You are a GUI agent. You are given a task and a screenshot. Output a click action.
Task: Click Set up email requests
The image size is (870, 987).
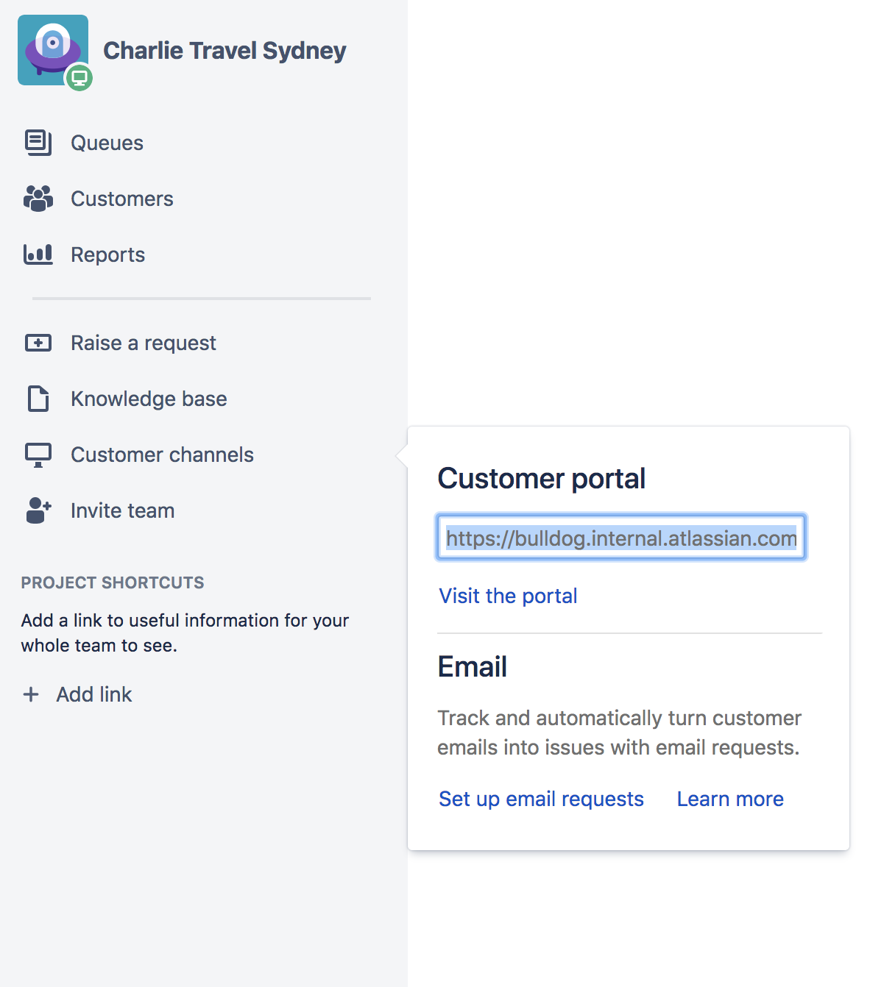pos(541,799)
